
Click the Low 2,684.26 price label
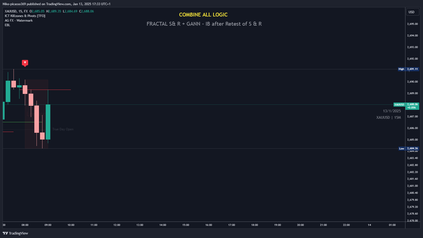coord(409,148)
